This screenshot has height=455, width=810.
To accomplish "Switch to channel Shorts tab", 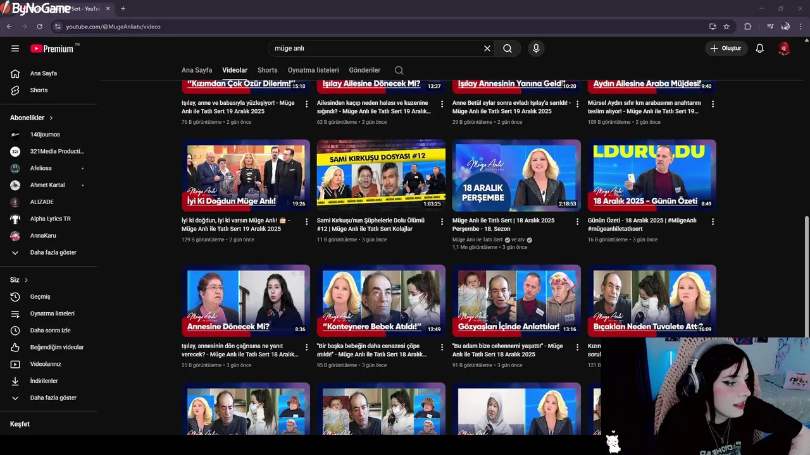I will point(268,70).
